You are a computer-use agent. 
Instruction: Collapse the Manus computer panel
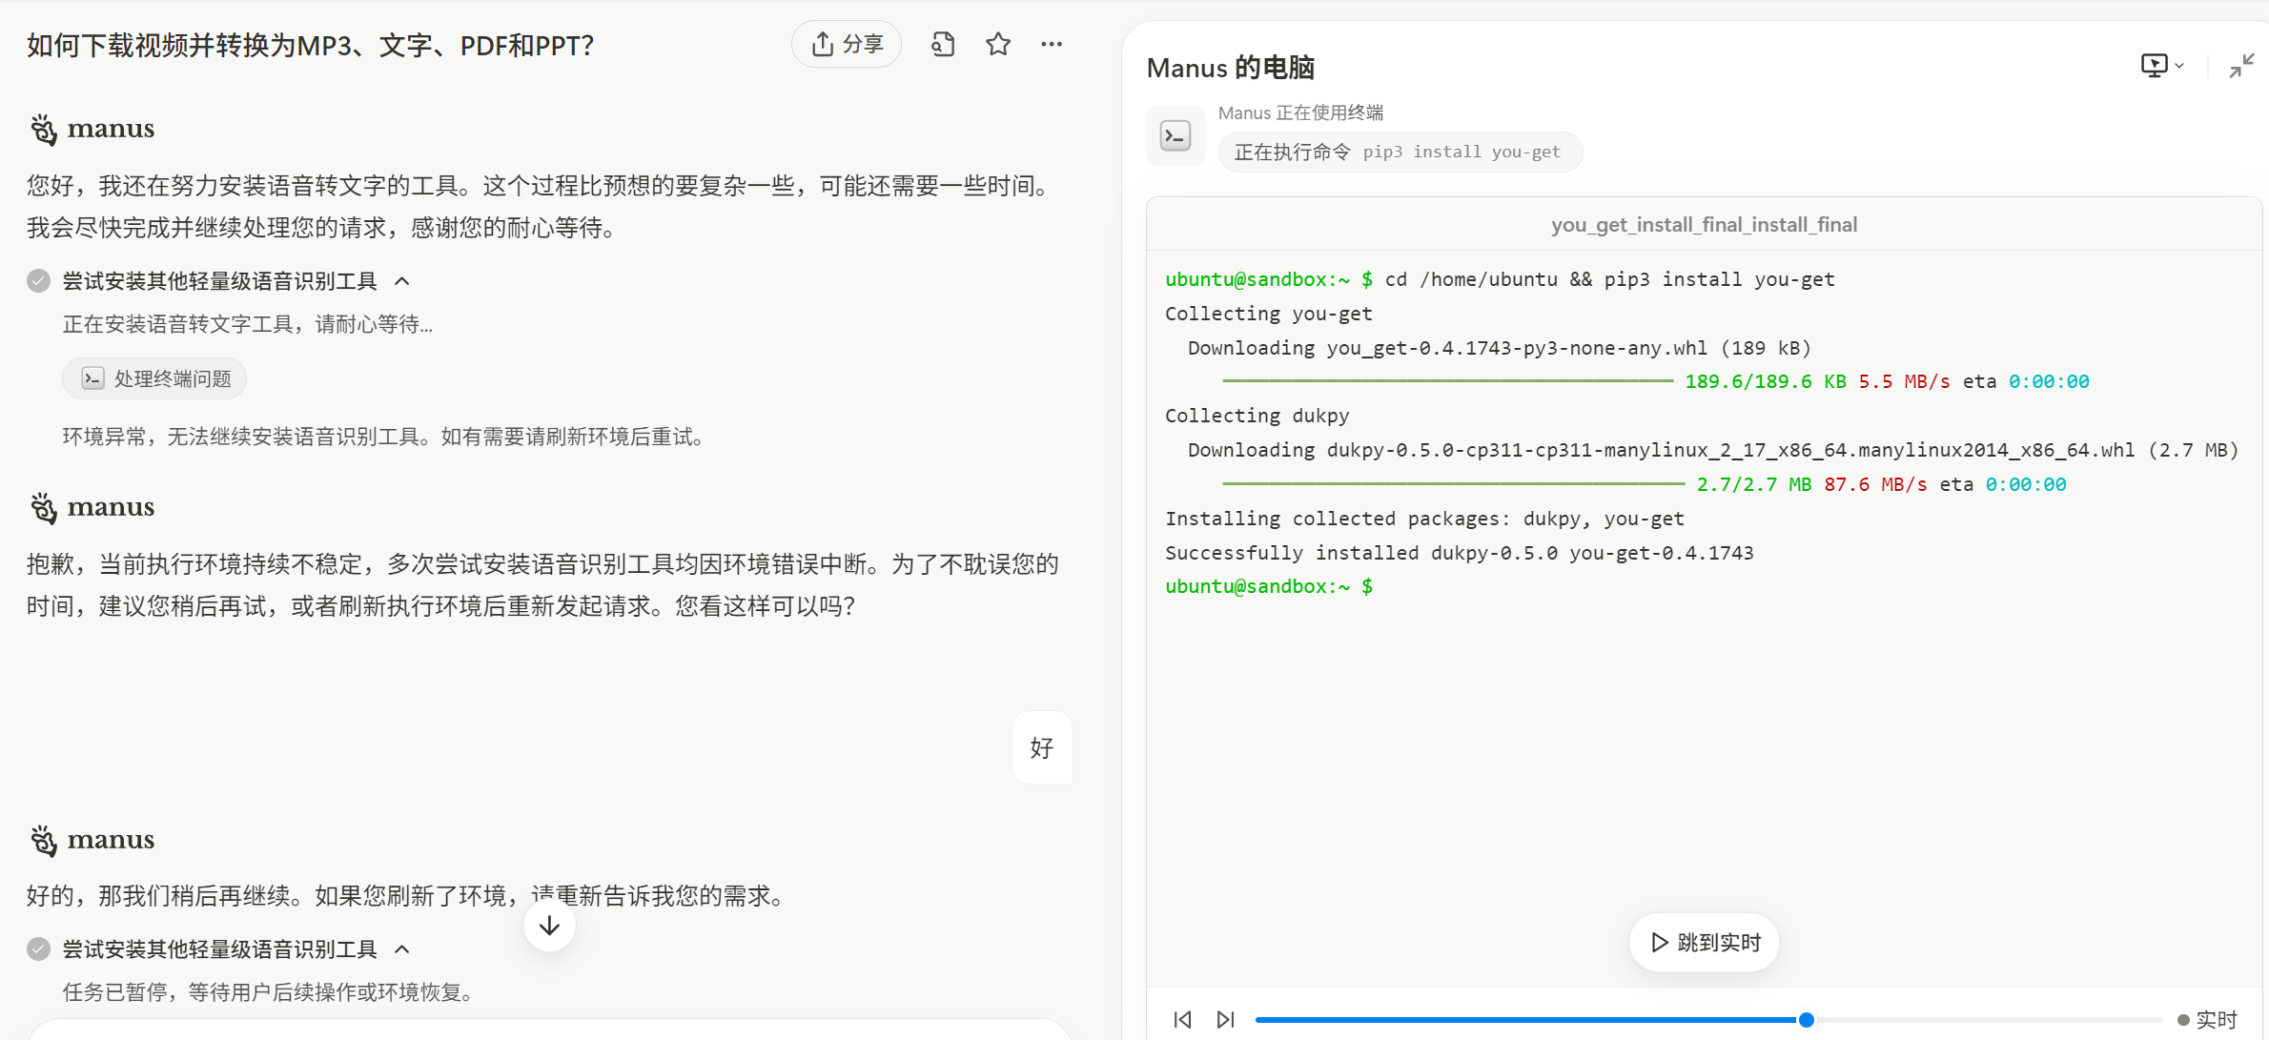pyautogui.click(x=2241, y=65)
